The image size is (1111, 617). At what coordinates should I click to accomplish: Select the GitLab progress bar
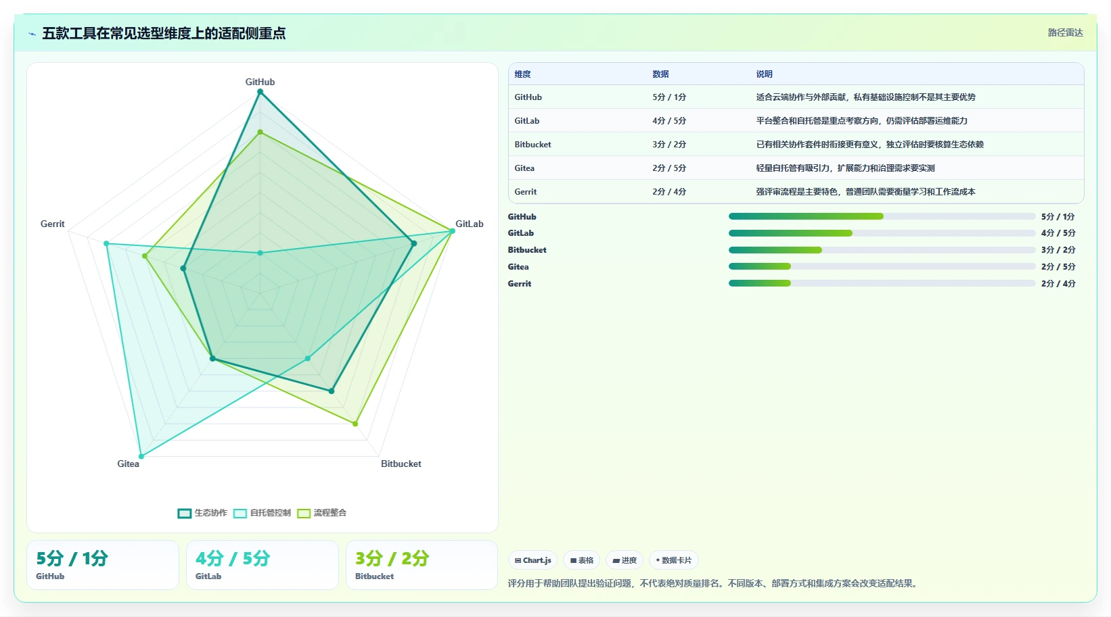(882, 233)
